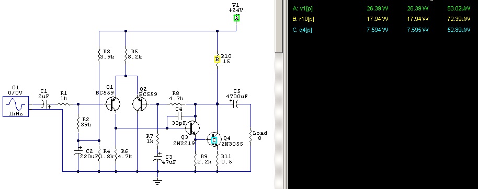
Task: Click the 72.39uW value in row B
Action: (459, 19)
